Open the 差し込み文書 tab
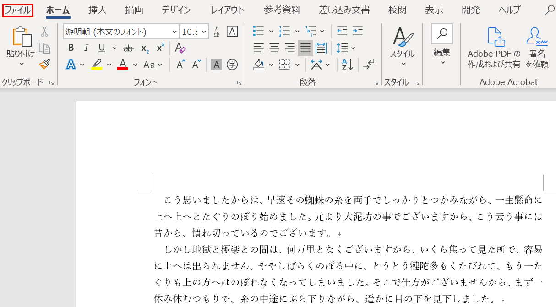This screenshot has width=556, height=307. pos(344,10)
